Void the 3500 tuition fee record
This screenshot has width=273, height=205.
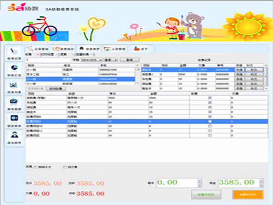(239, 74)
